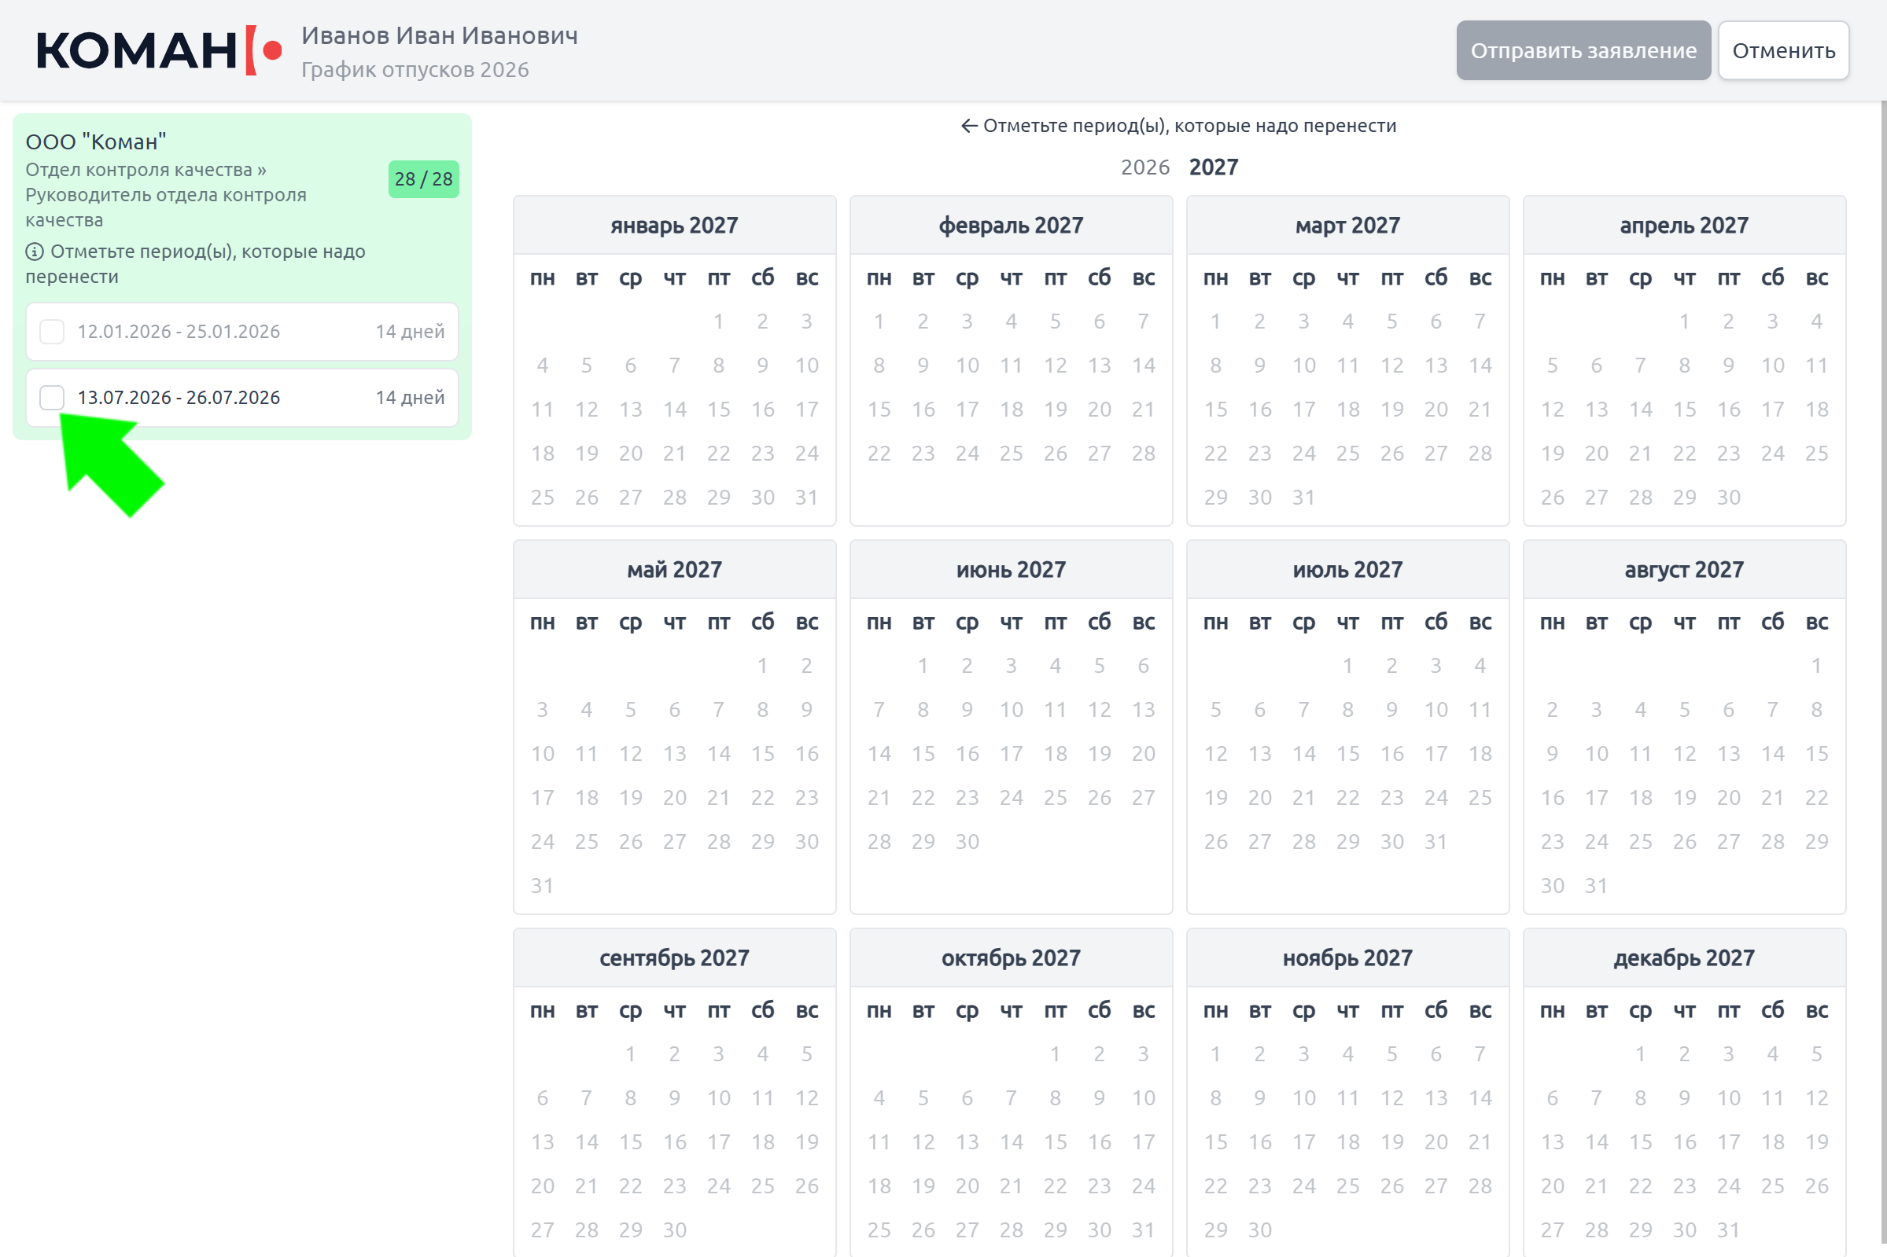
Task: Click the октябрь 2027 month header
Action: click(x=1011, y=958)
